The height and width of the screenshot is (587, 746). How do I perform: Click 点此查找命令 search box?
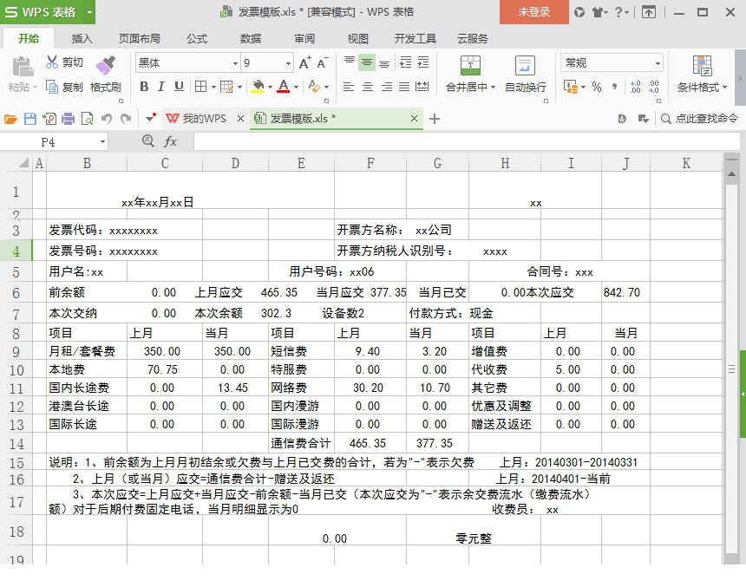coord(699,119)
